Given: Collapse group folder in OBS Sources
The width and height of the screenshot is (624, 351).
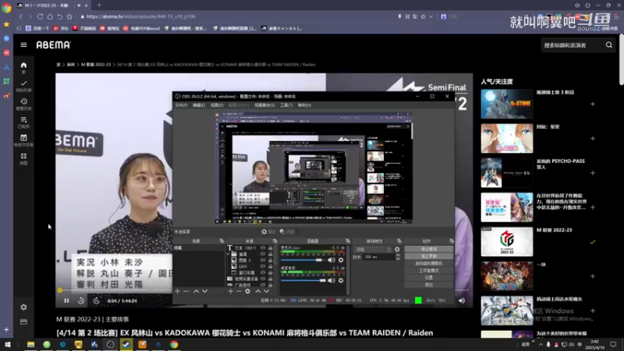Looking at the screenshot, I should tap(228, 254).
